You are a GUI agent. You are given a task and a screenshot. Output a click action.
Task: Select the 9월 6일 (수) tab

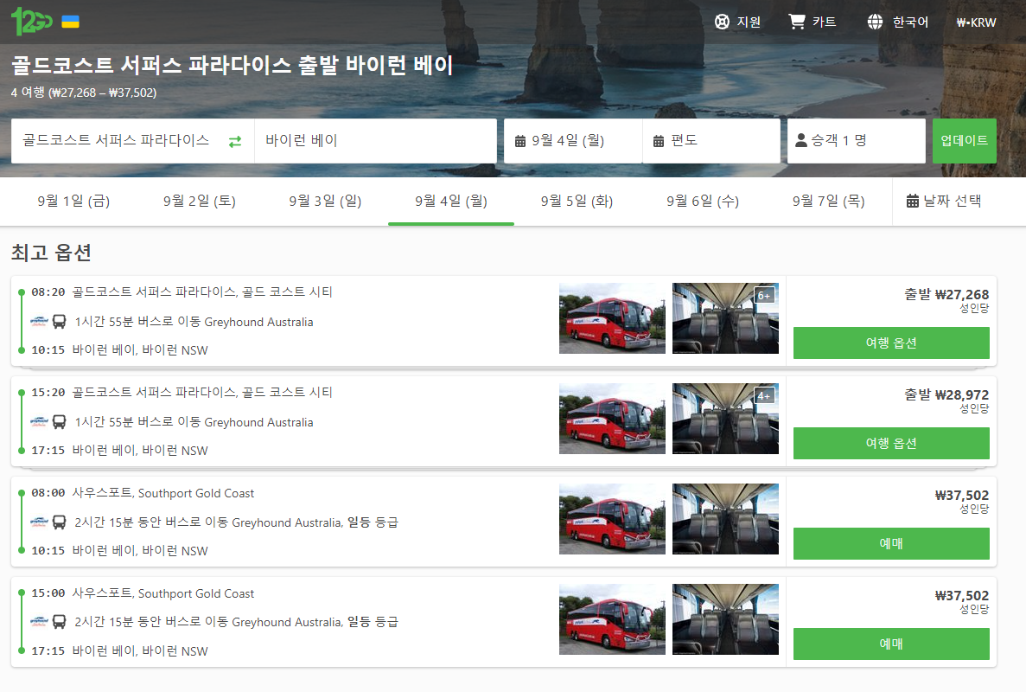[703, 201]
